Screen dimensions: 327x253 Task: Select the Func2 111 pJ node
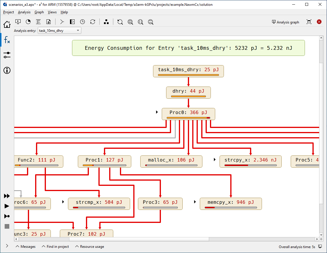pos(39,162)
